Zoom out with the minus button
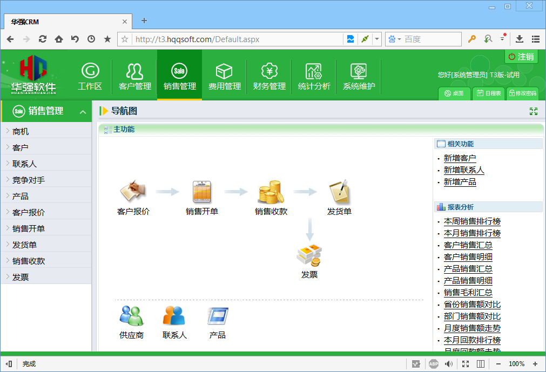Image resolution: width=546 pixels, height=372 pixels. (498, 364)
